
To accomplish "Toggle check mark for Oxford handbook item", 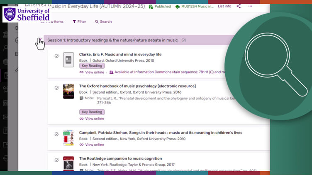I will [57, 88].
